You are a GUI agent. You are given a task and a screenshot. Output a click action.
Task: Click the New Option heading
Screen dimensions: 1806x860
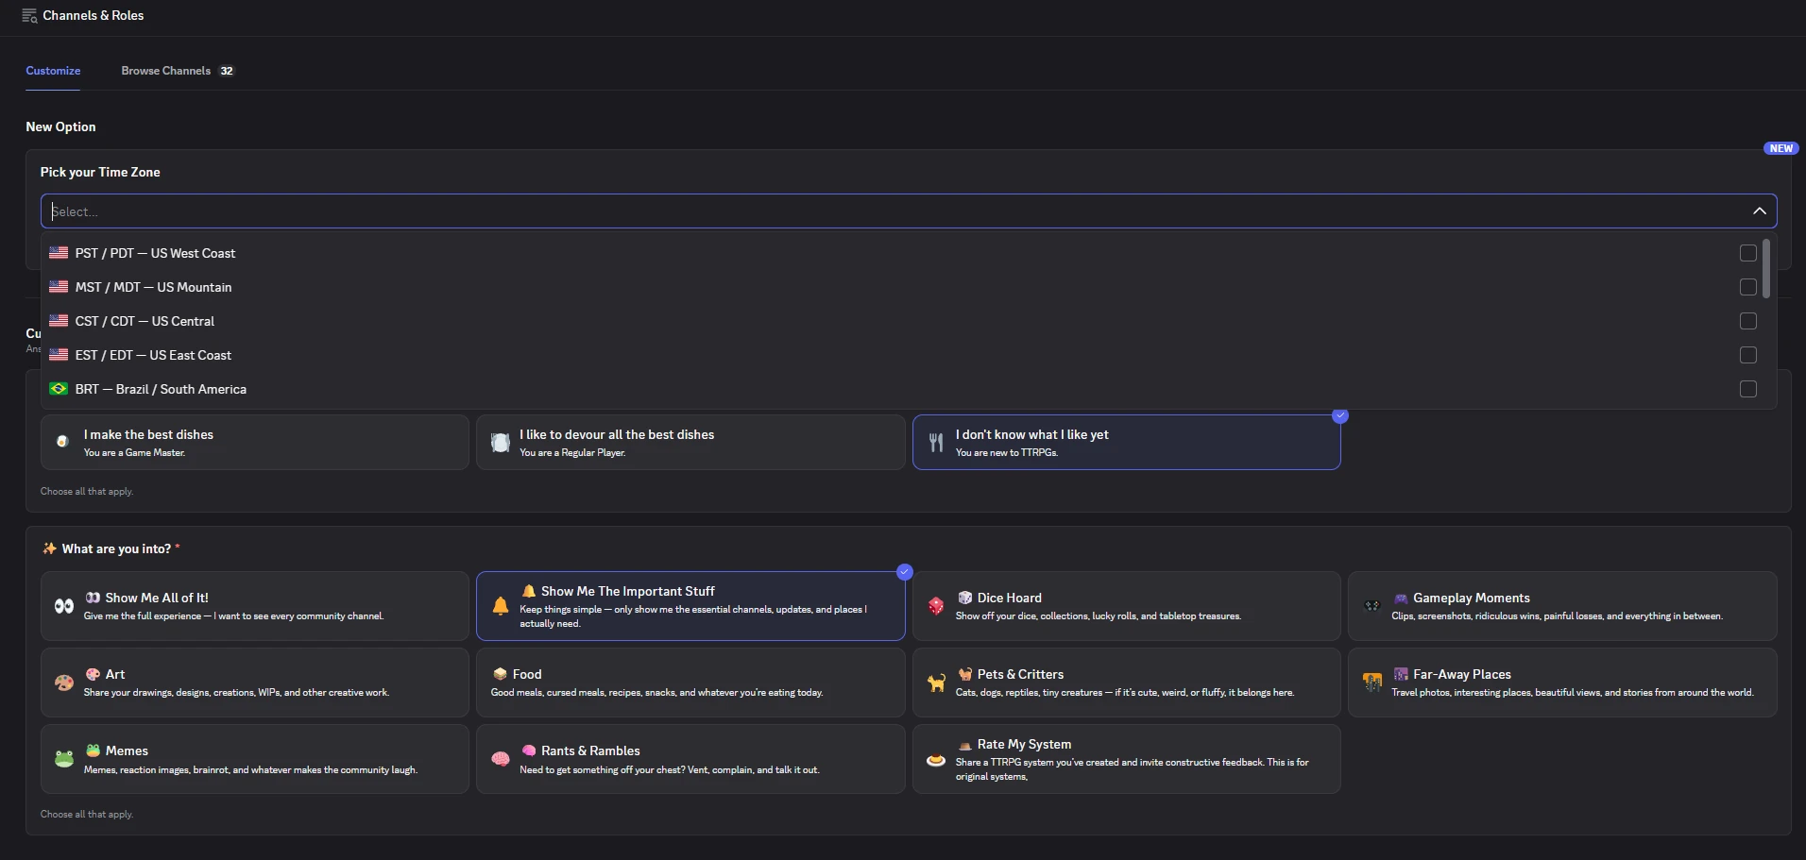[x=60, y=126]
